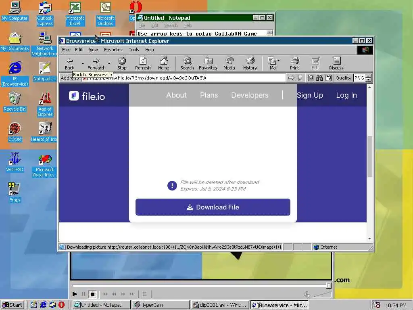Open the File menu in Internet Explorer
This screenshot has height=310, width=413.
pos(65,50)
